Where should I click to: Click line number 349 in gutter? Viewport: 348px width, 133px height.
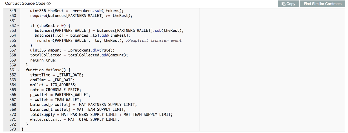pos(13,11)
